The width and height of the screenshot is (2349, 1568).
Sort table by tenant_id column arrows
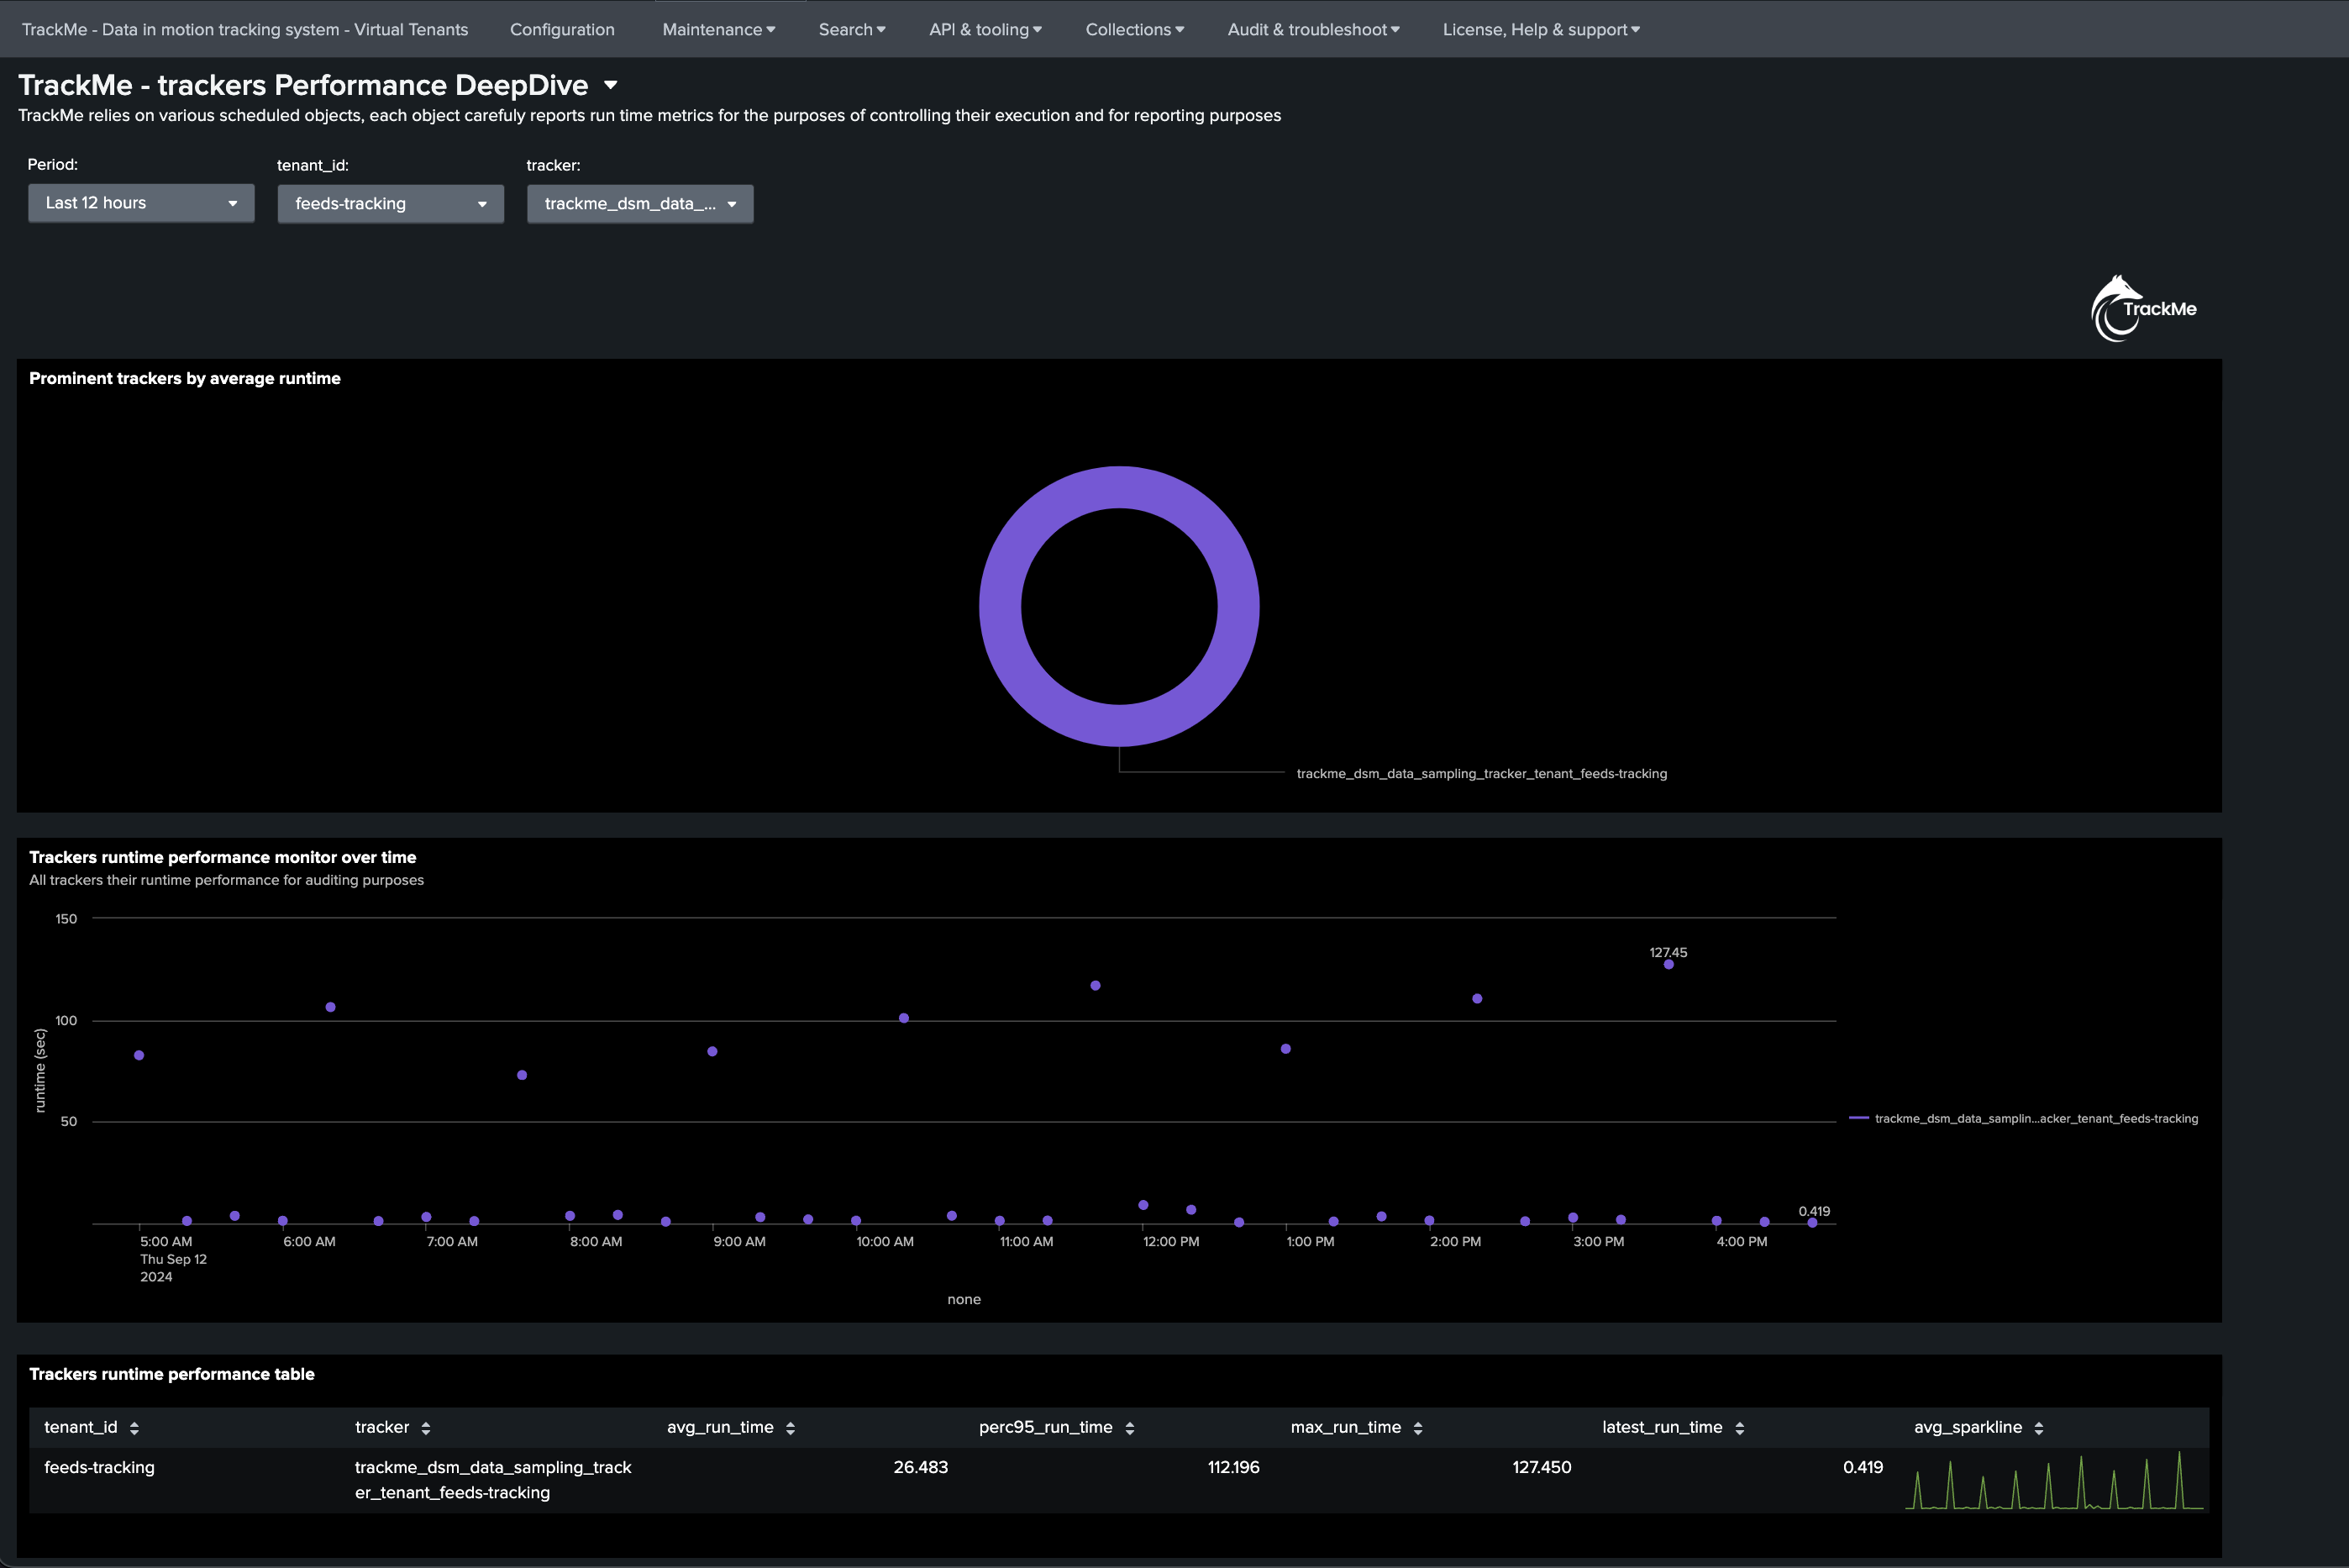click(x=134, y=1428)
